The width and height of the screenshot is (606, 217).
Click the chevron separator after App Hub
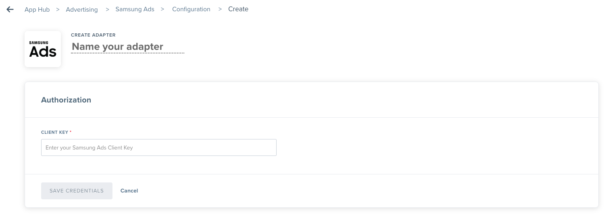(58, 9)
